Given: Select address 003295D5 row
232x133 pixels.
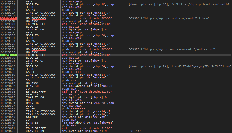Looking at the screenshot, I should click(8, 27).
